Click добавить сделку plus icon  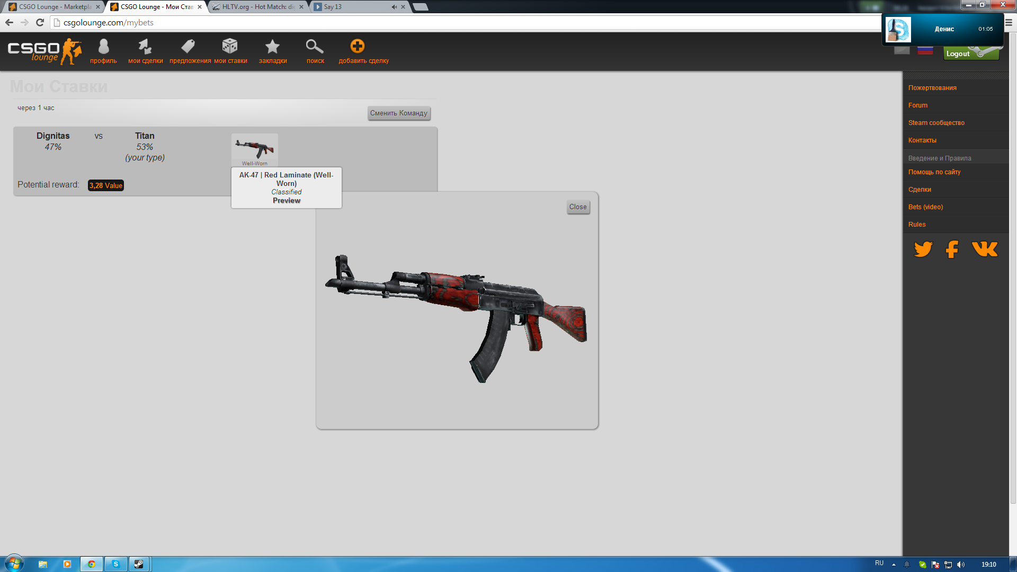click(x=363, y=51)
